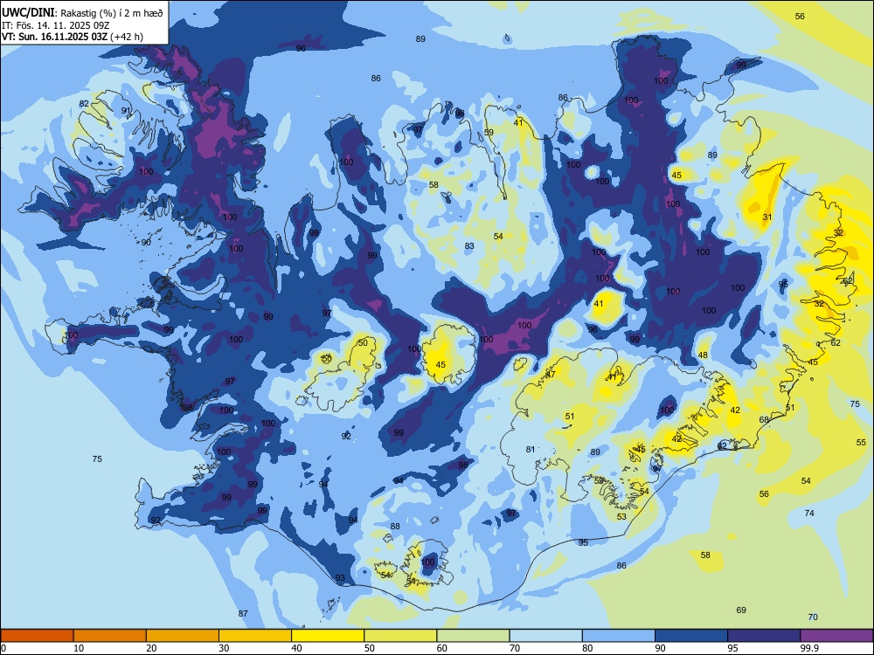Click the title line 'UWC/DINI: Rakastig (%) í 2 m hæð'
The height and width of the screenshot is (655, 874).
82,13
